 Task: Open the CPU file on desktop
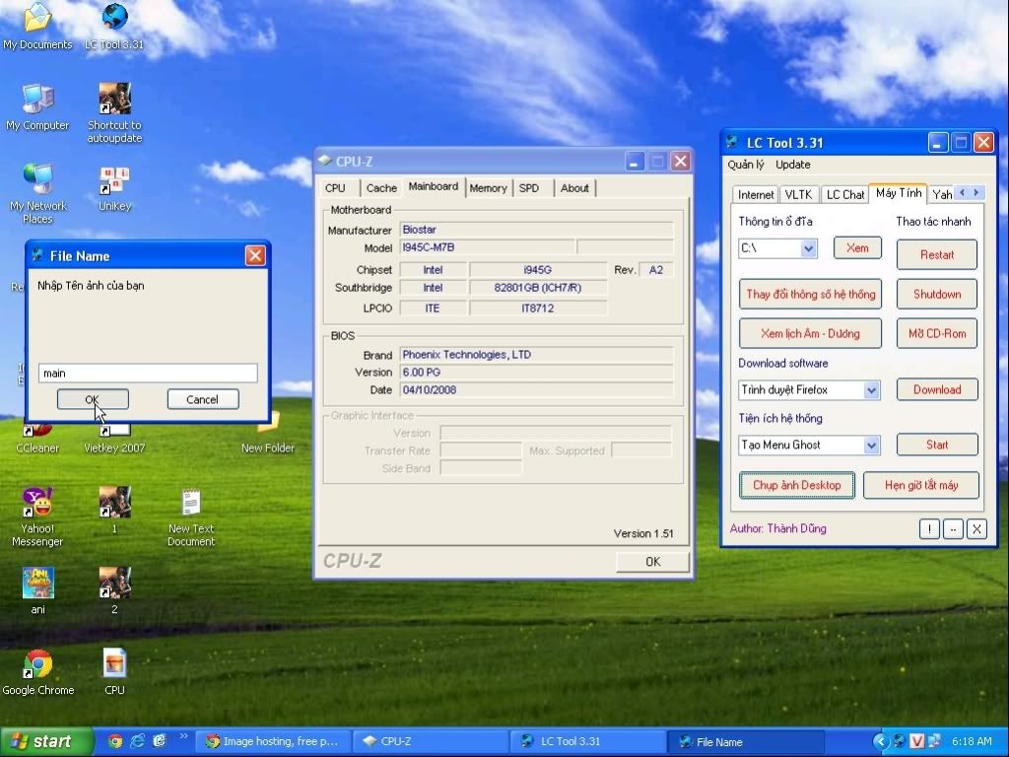114,672
